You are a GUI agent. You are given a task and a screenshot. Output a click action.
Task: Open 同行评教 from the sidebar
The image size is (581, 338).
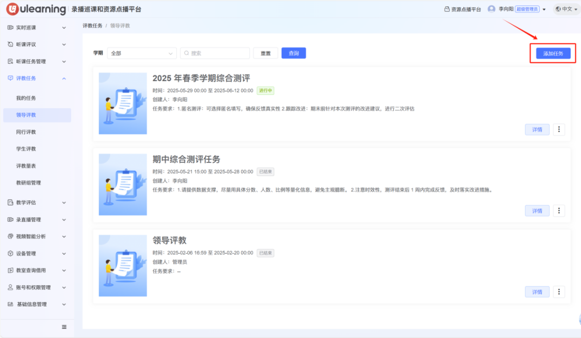click(x=26, y=132)
